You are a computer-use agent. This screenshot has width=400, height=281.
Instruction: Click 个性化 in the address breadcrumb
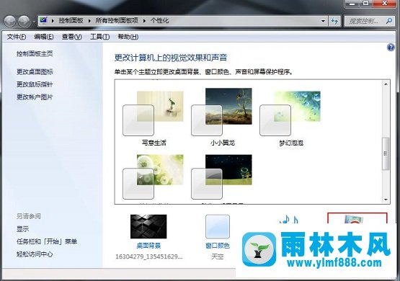pos(159,21)
